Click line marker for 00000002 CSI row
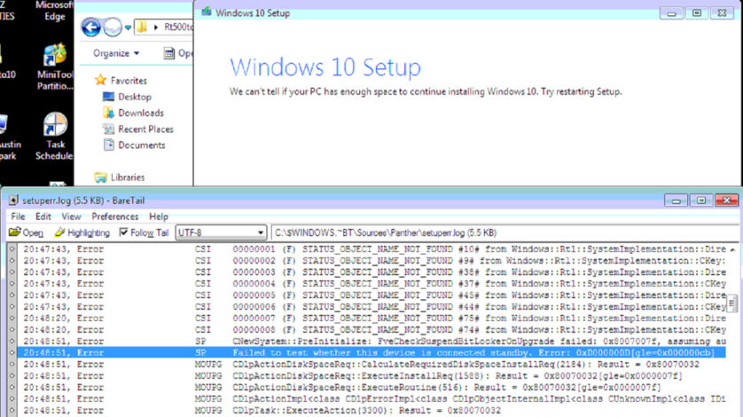Viewport: 743px width, 417px height. click(12, 261)
